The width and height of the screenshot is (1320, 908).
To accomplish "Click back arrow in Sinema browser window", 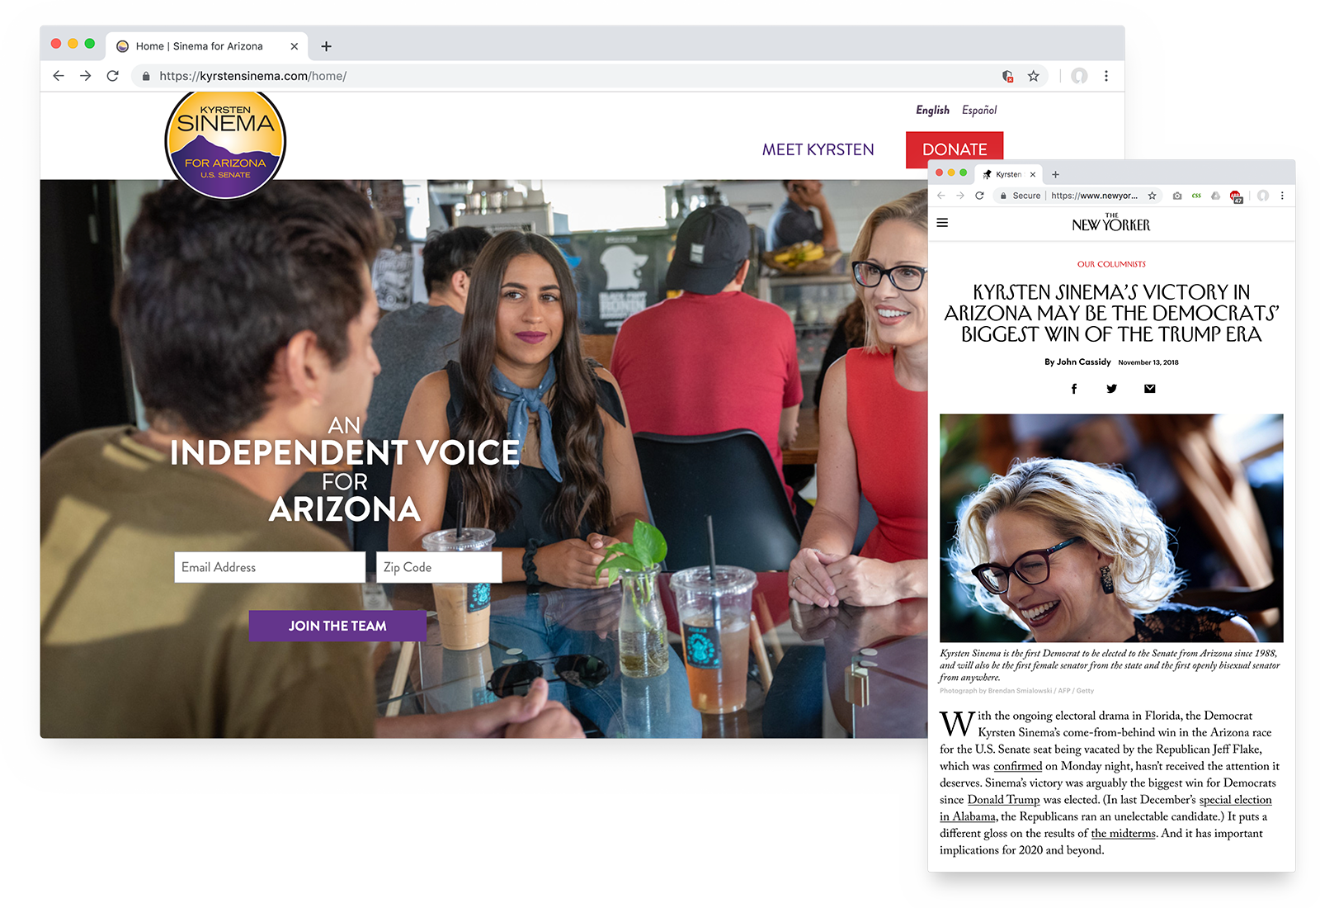I will tap(59, 76).
